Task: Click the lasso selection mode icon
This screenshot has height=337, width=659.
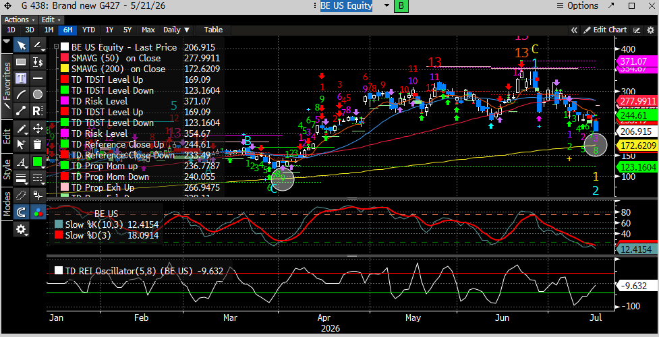Action: pos(22,196)
